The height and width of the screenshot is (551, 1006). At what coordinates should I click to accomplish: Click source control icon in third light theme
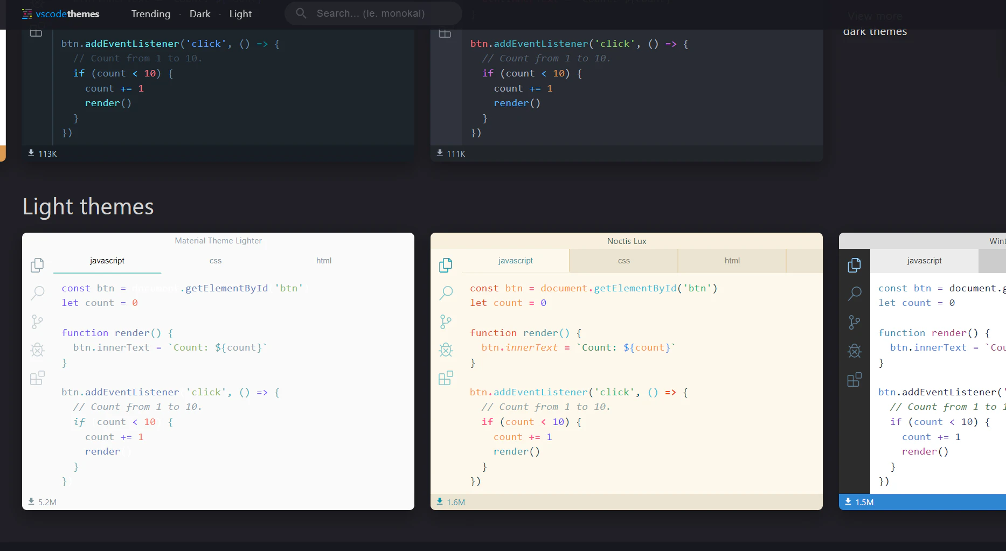[854, 322]
